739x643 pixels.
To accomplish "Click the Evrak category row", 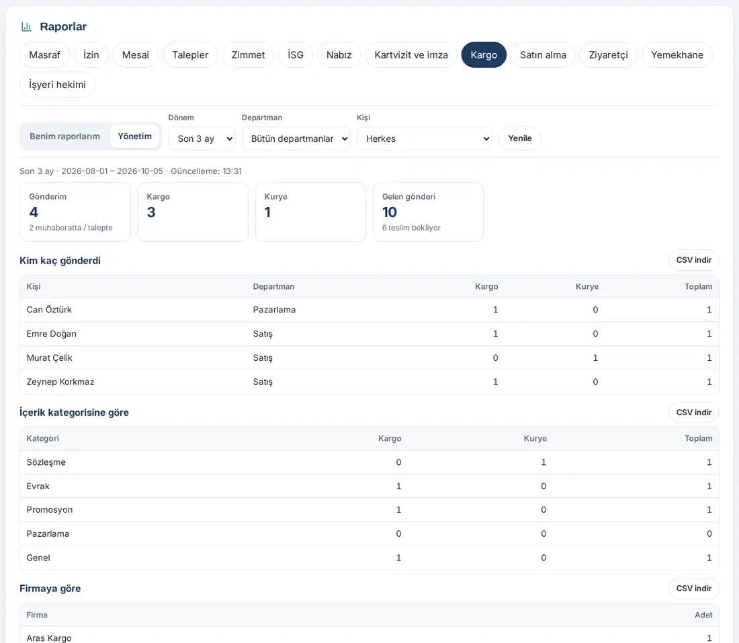I will 369,486.
